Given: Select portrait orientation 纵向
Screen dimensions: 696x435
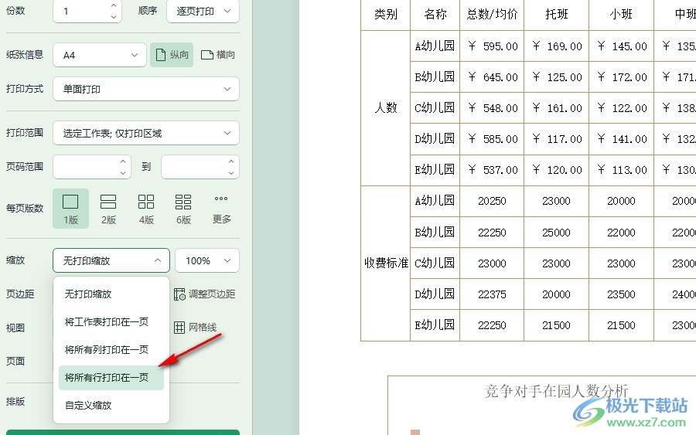Looking at the screenshot, I should (172, 55).
